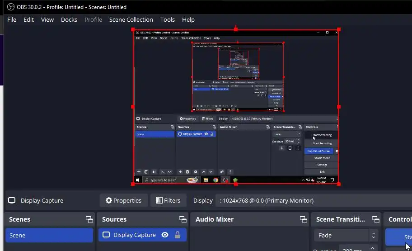Float the Sources dock with its pop-out icon
412x251 pixels.
(x=183, y=219)
